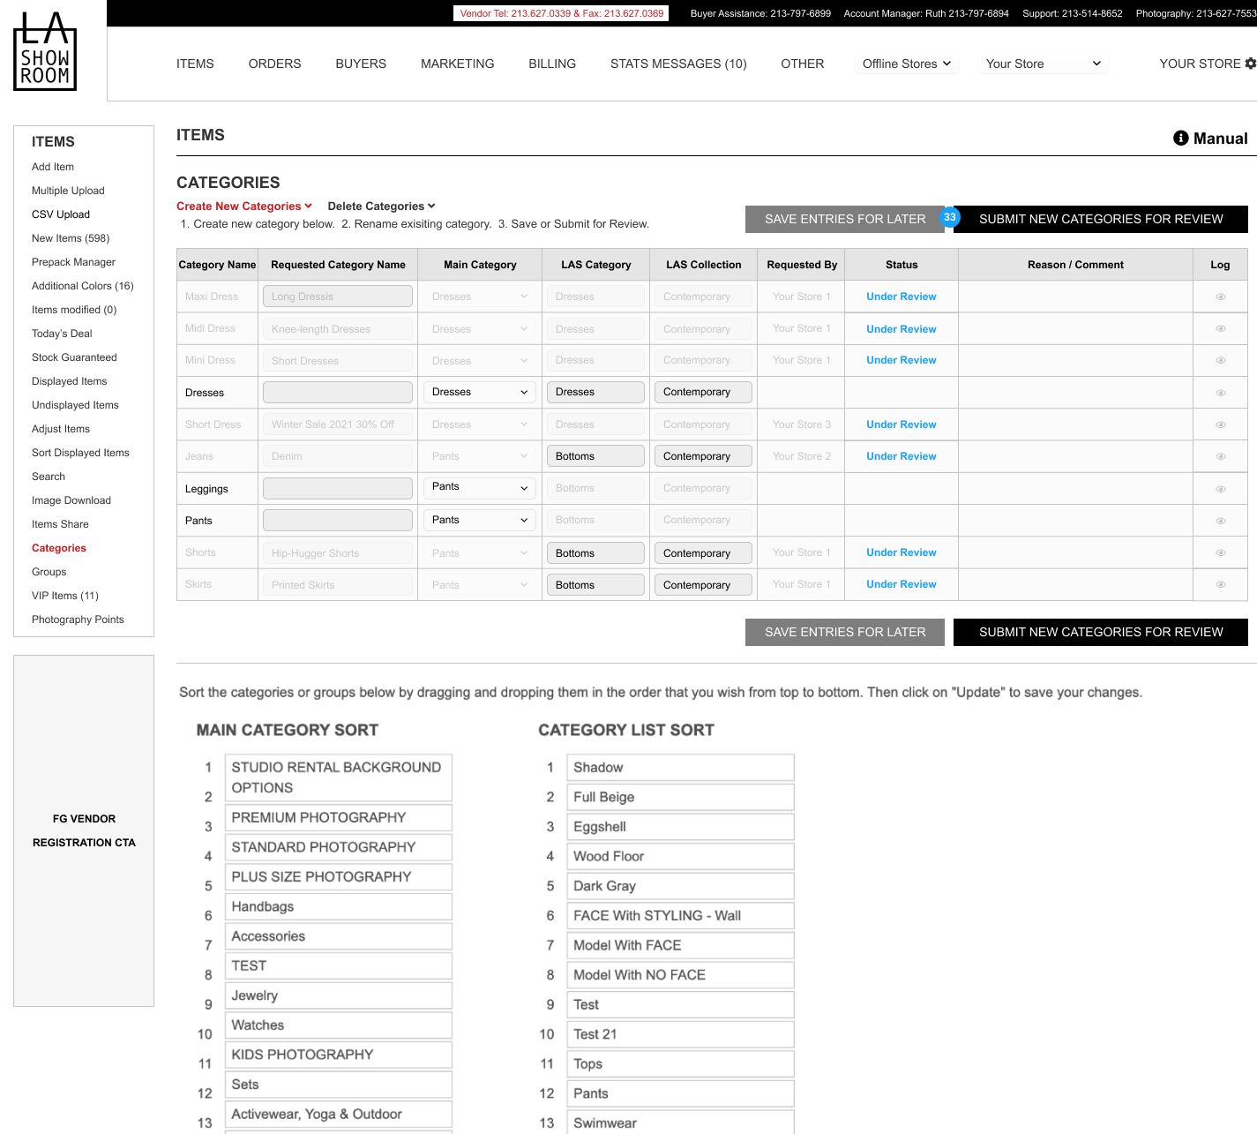Click the eye icon in the Jeans row

(1220, 457)
